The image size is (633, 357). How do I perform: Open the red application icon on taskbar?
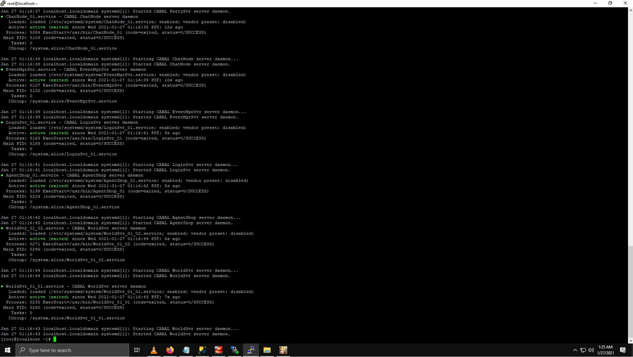[x=219, y=350]
